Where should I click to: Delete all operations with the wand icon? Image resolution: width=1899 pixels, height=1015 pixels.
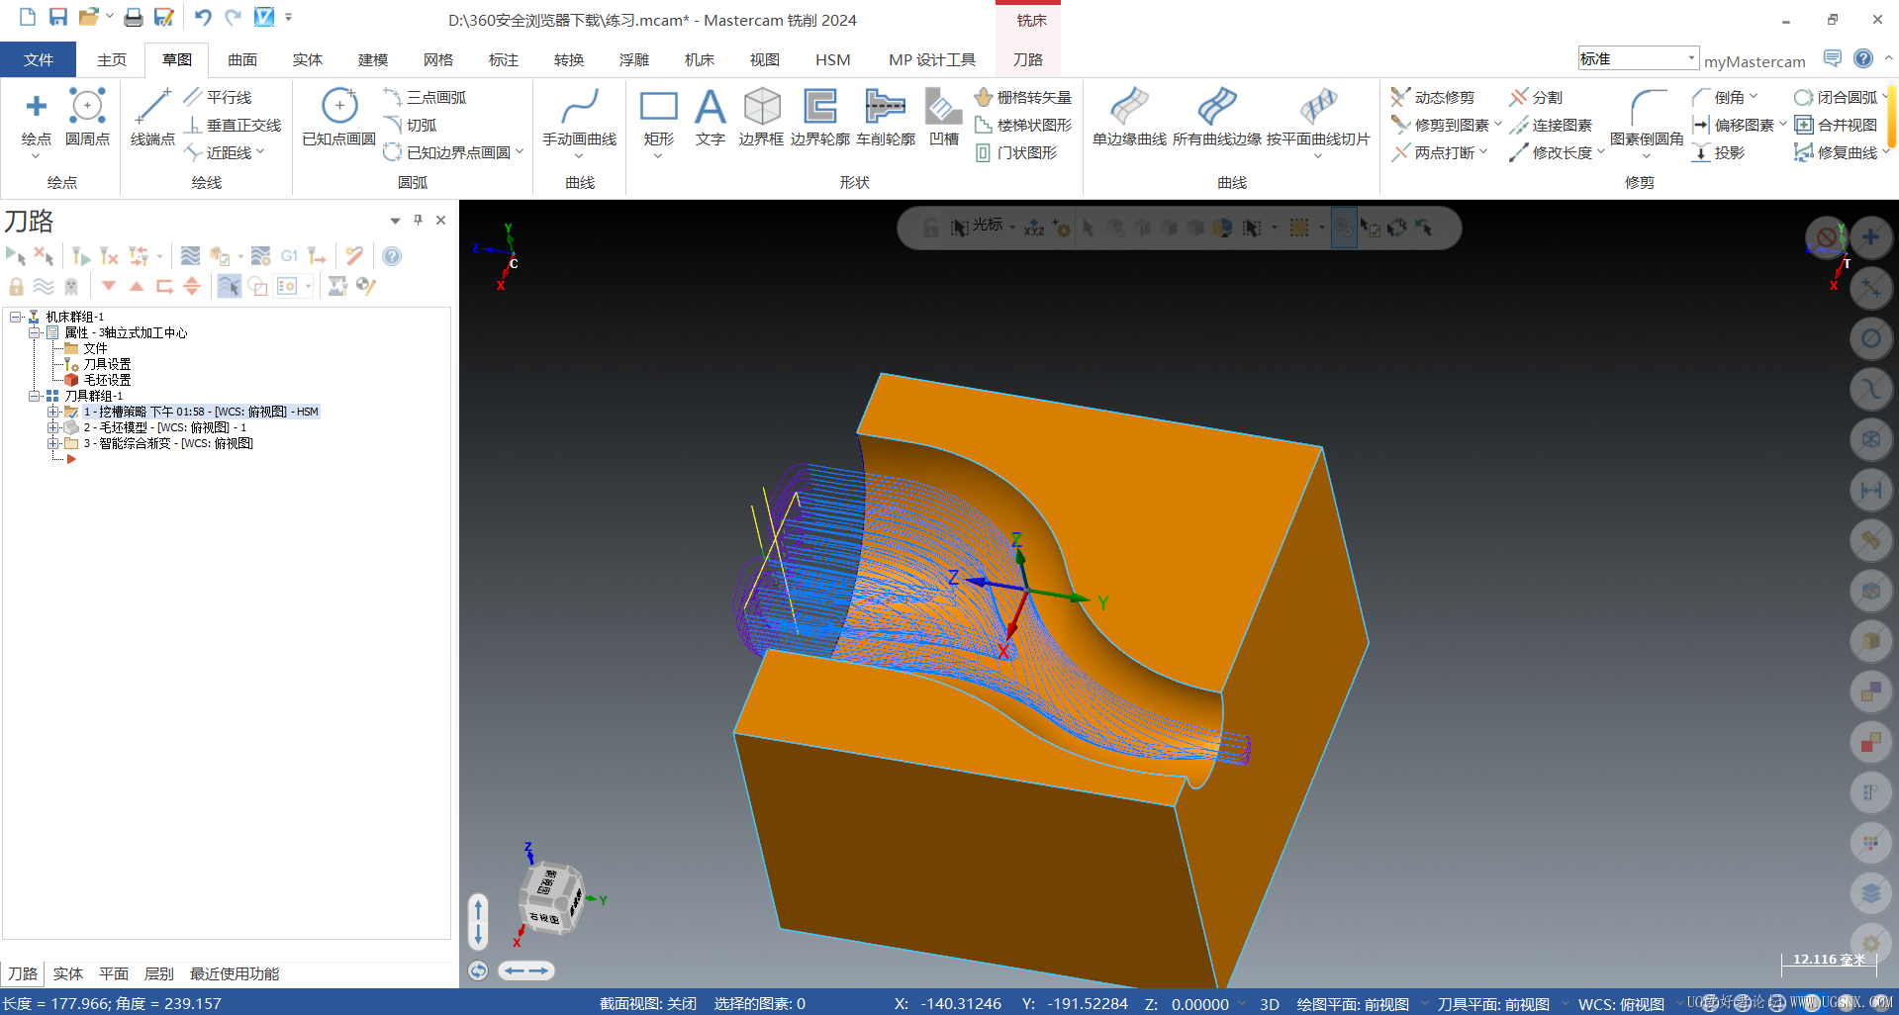click(354, 256)
